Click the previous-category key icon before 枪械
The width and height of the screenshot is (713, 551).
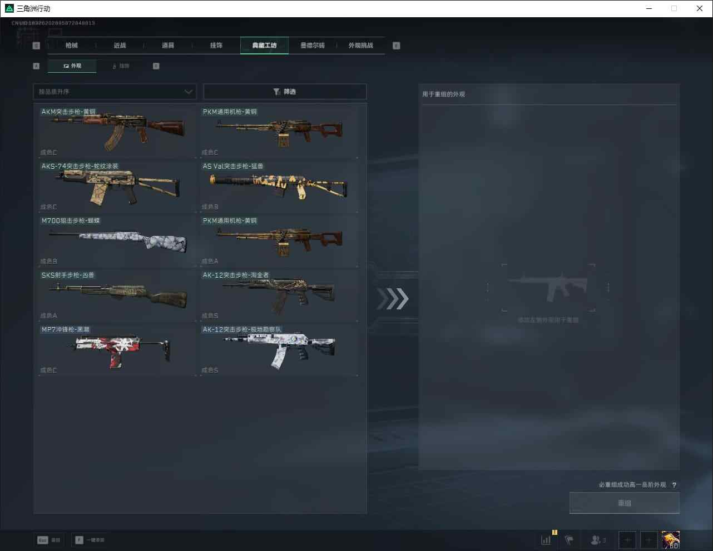pos(36,46)
